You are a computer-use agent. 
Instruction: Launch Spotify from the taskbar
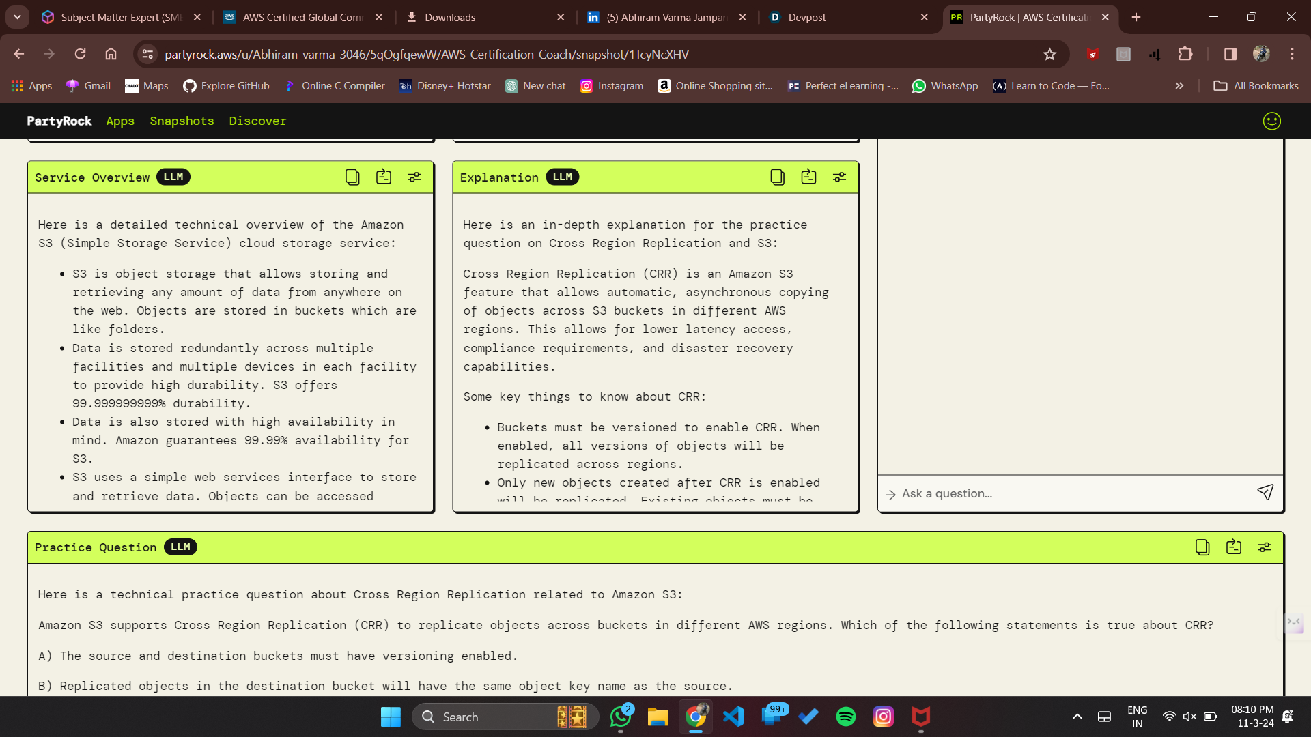(x=845, y=717)
